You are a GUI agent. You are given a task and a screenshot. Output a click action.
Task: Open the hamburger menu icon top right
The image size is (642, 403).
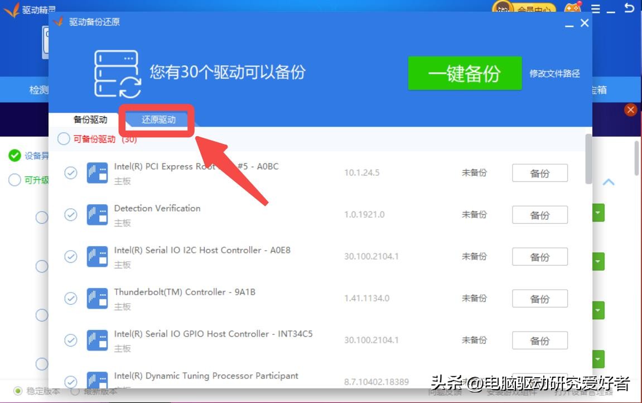(596, 9)
